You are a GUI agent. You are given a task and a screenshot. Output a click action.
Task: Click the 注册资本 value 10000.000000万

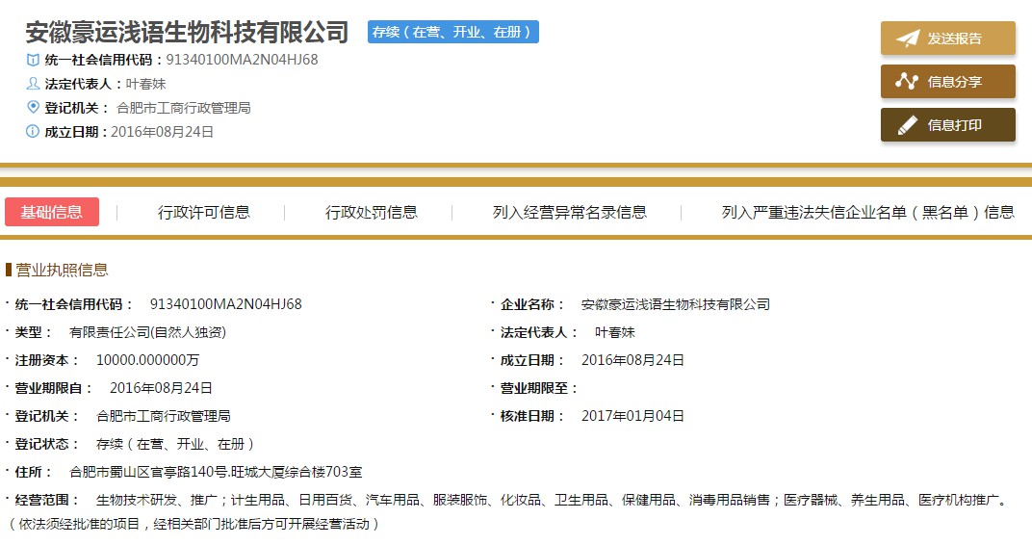pos(147,360)
